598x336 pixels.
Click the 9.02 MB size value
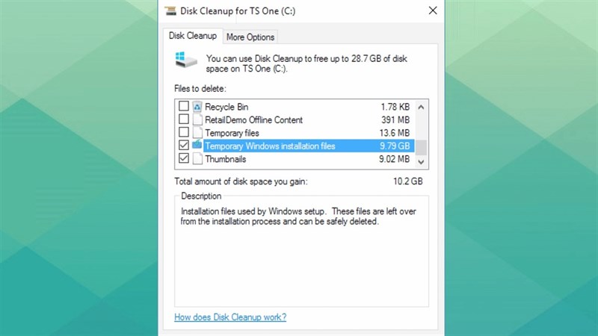[395, 159]
